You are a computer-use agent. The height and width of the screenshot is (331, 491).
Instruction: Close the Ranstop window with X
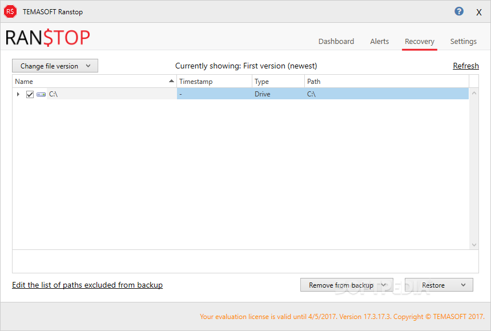tap(479, 12)
